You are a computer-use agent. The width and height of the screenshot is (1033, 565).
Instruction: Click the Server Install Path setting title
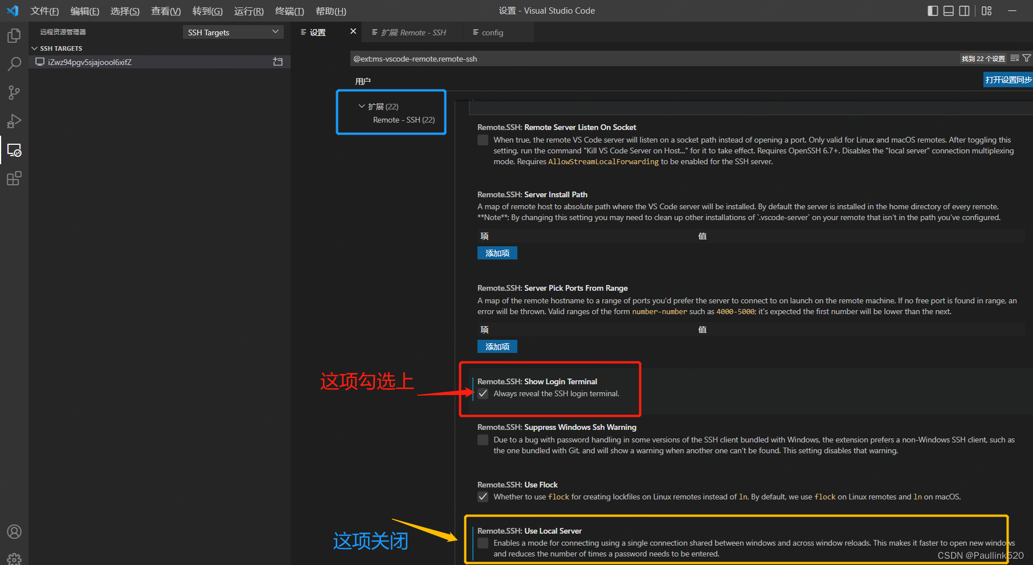click(532, 194)
